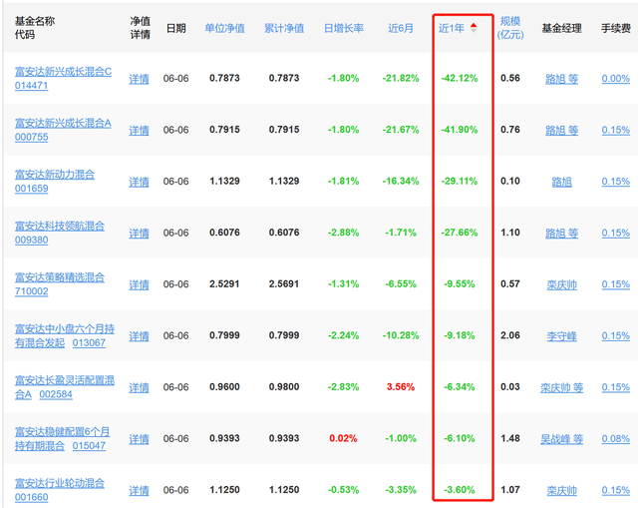View 详情 for fund 014471
Image resolution: width=638 pixels, height=508 pixels.
click(x=139, y=79)
